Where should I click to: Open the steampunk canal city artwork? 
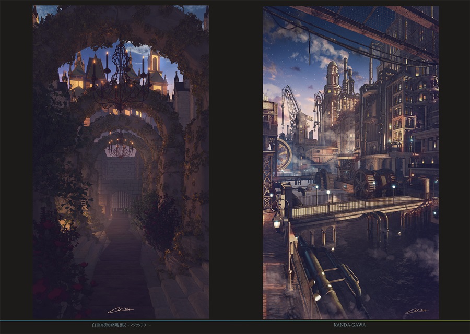tap(351, 163)
